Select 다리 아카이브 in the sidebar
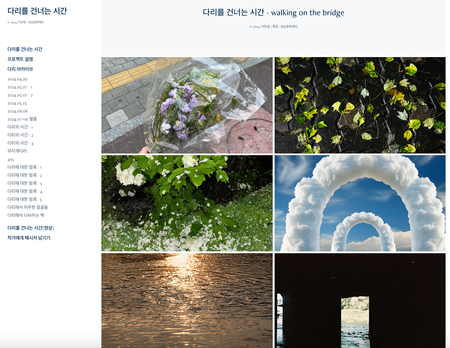Image resolution: width=450 pixels, height=348 pixels. (x=20, y=69)
